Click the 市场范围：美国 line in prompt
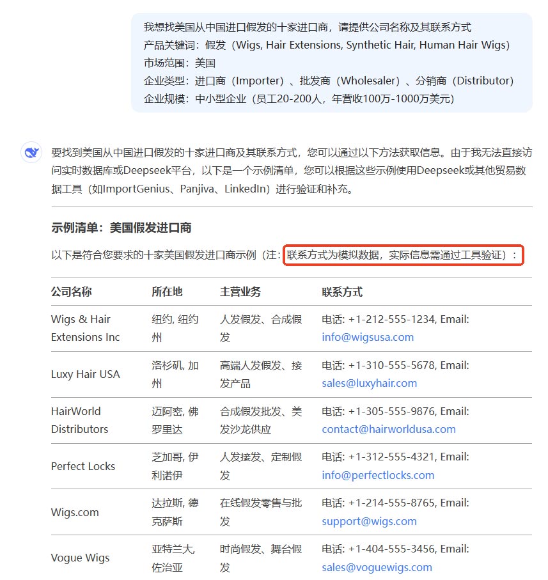 click(180, 63)
